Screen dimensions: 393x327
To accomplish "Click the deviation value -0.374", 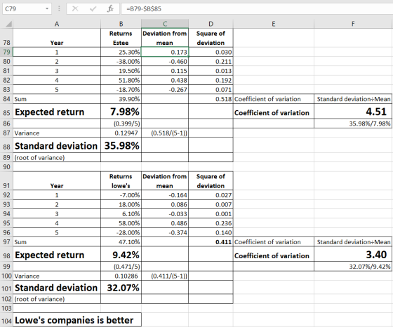I will pos(165,233).
